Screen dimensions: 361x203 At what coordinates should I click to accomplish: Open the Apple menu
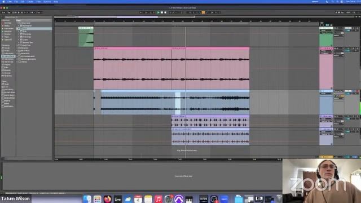pos(3,2)
